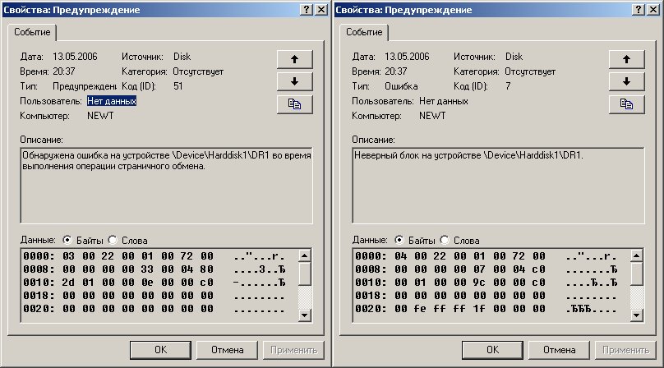Click hex row 0010 in right data box
The width and height of the screenshot is (664, 368).
486,283
